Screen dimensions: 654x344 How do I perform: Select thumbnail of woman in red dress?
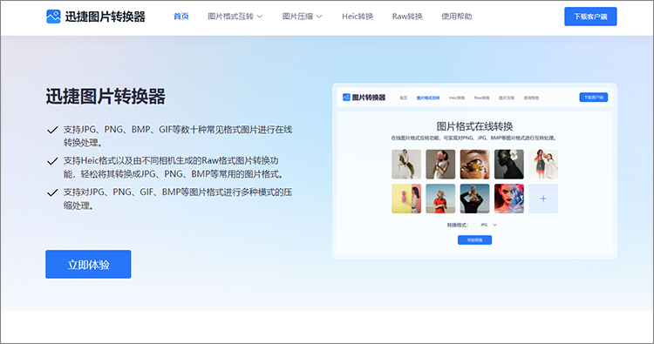pos(440,199)
